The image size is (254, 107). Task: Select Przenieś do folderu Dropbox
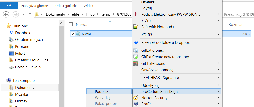click(165, 42)
